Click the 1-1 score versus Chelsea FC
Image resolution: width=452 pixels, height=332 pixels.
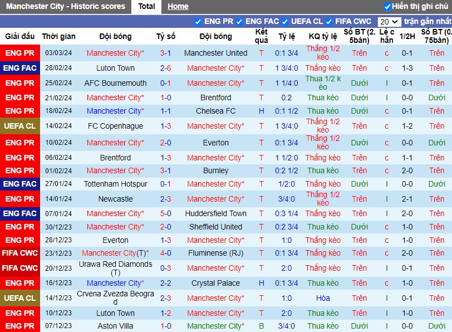pos(166,111)
